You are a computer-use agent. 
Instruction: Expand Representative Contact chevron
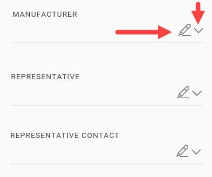tap(196, 152)
